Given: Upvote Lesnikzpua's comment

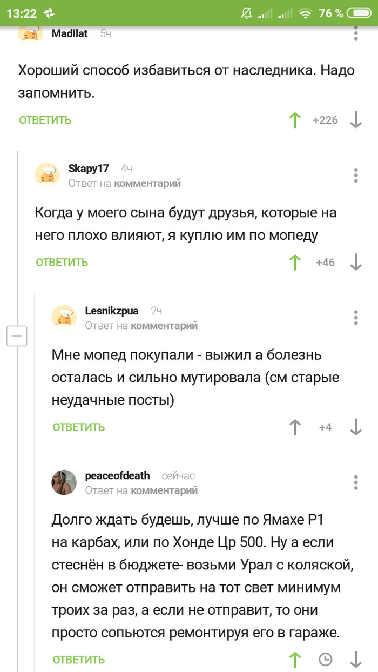Looking at the screenshot, I should tap(295, 427).
